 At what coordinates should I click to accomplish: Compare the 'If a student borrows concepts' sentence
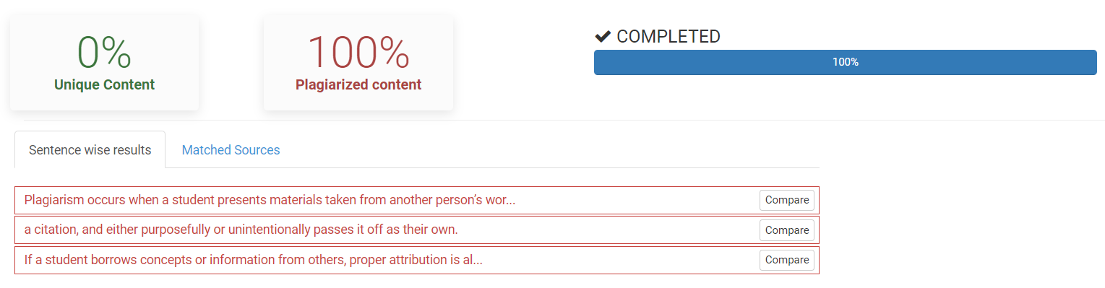pos(786,260)
